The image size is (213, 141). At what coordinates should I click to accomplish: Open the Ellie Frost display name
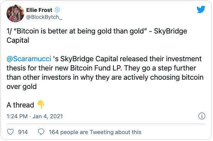pyautogui.click(x=39, y=10)
